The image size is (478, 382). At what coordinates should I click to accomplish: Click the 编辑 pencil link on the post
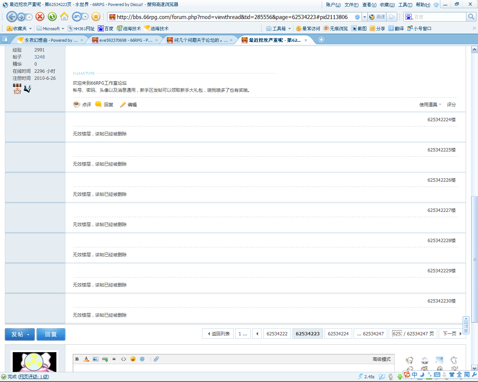pos(128,105)
